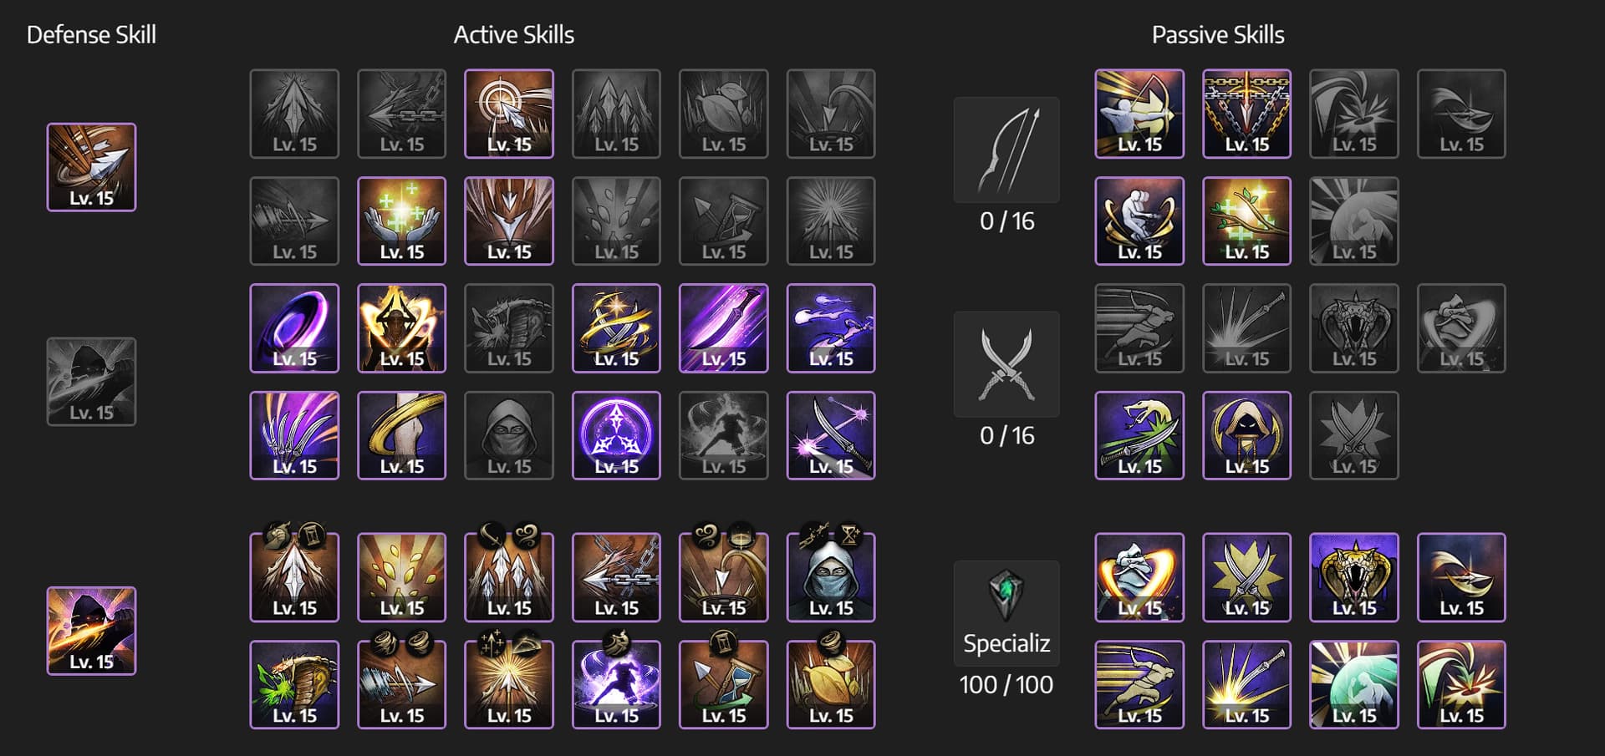
Task: Click the arrow with hourglass specialization skill
Action: click(724, 684)
